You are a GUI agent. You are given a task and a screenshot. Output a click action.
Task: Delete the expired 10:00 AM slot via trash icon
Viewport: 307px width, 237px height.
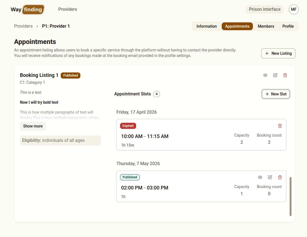(280, 126)
